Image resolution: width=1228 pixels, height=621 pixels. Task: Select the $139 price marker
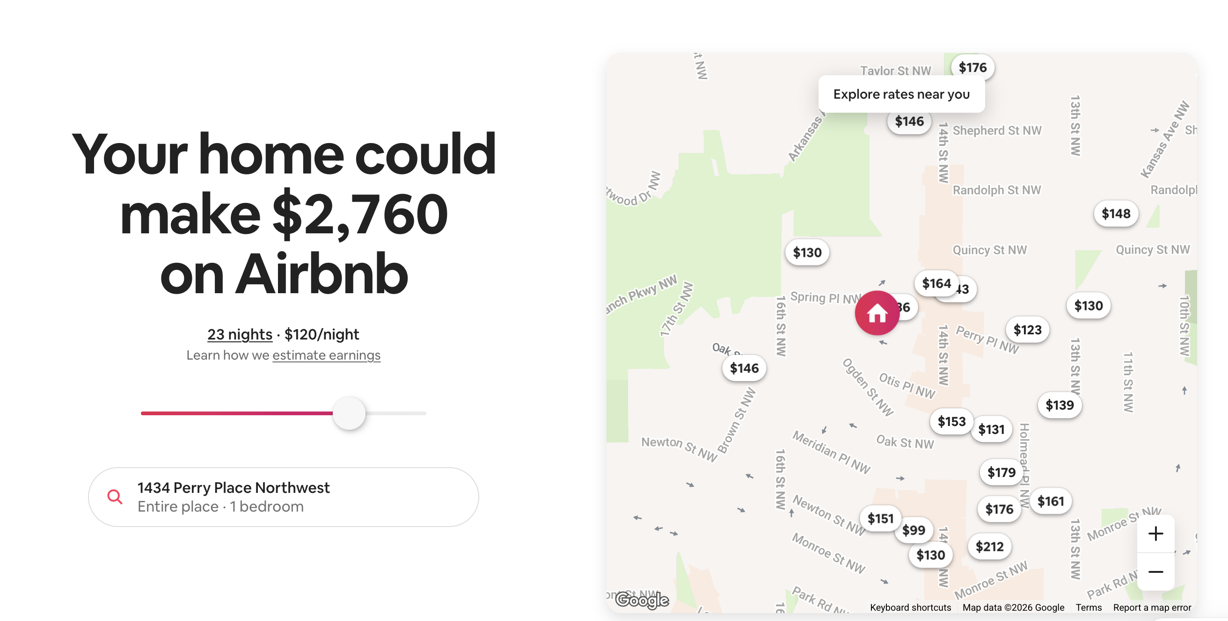[x=1060, y=405]
